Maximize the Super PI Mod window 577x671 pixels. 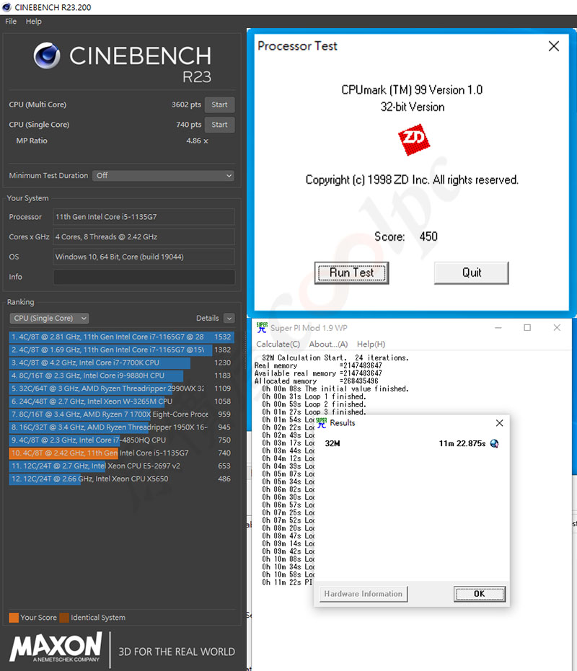pos(527,328)
